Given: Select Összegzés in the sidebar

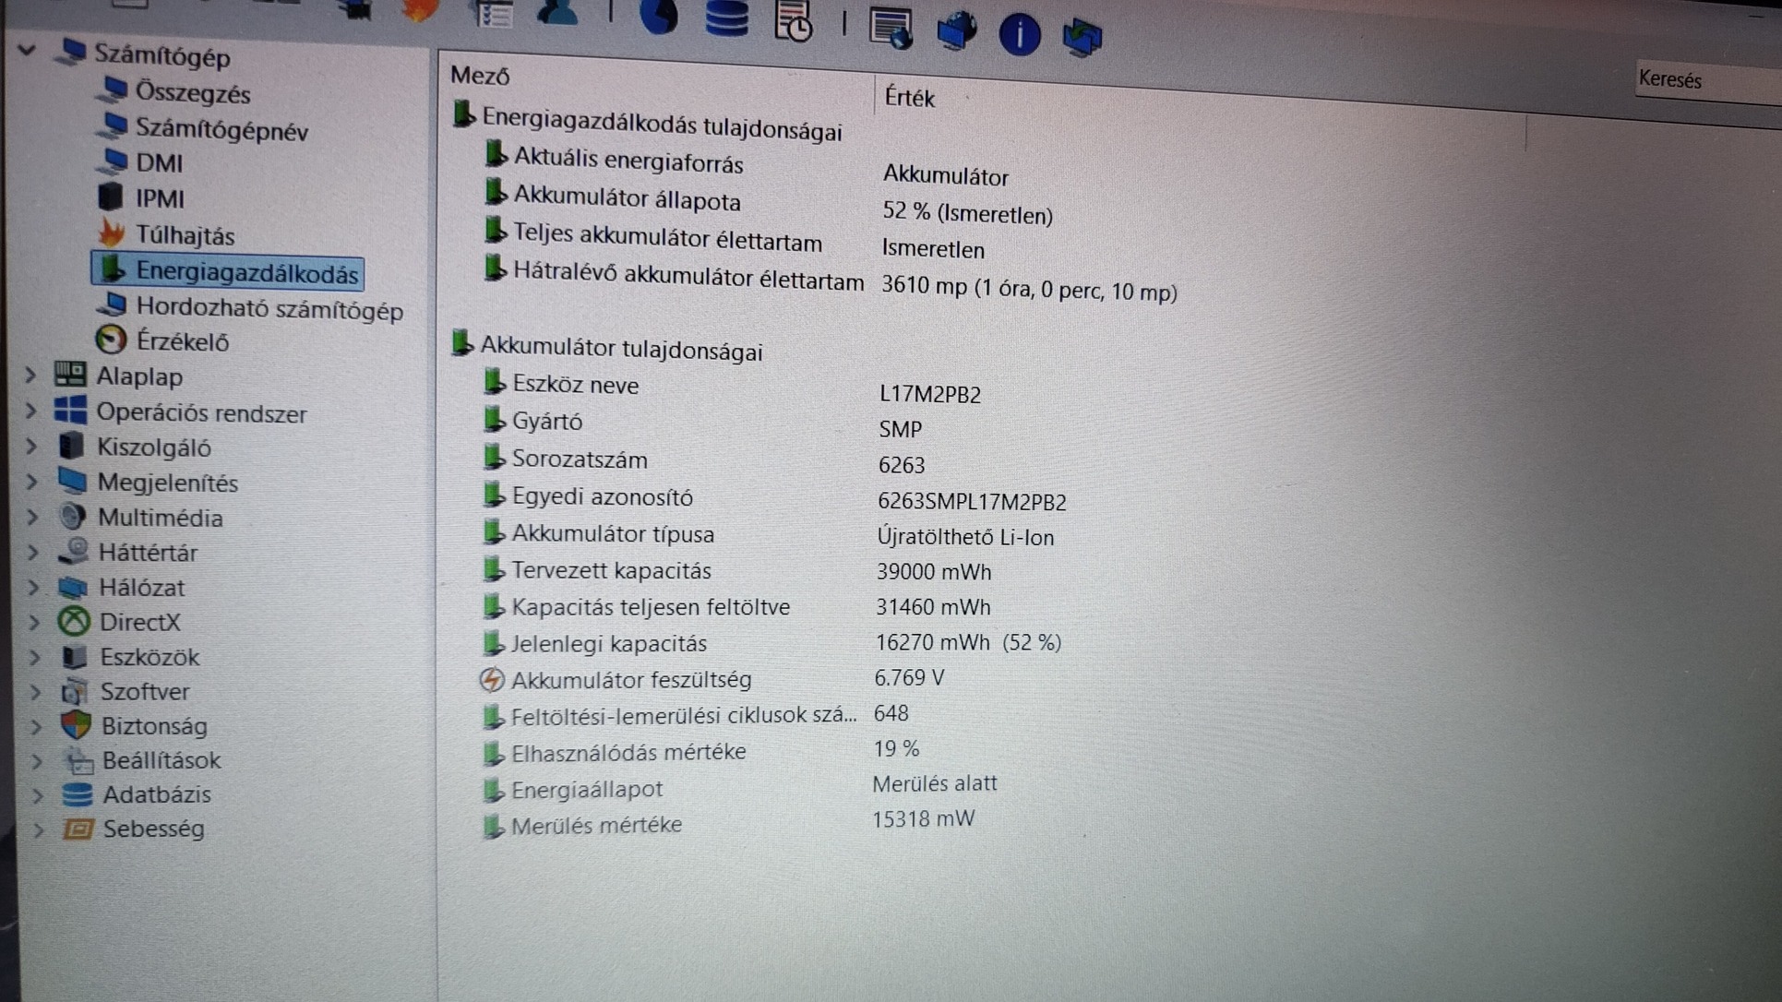Looking at the screenshot, I should [192, 93].
